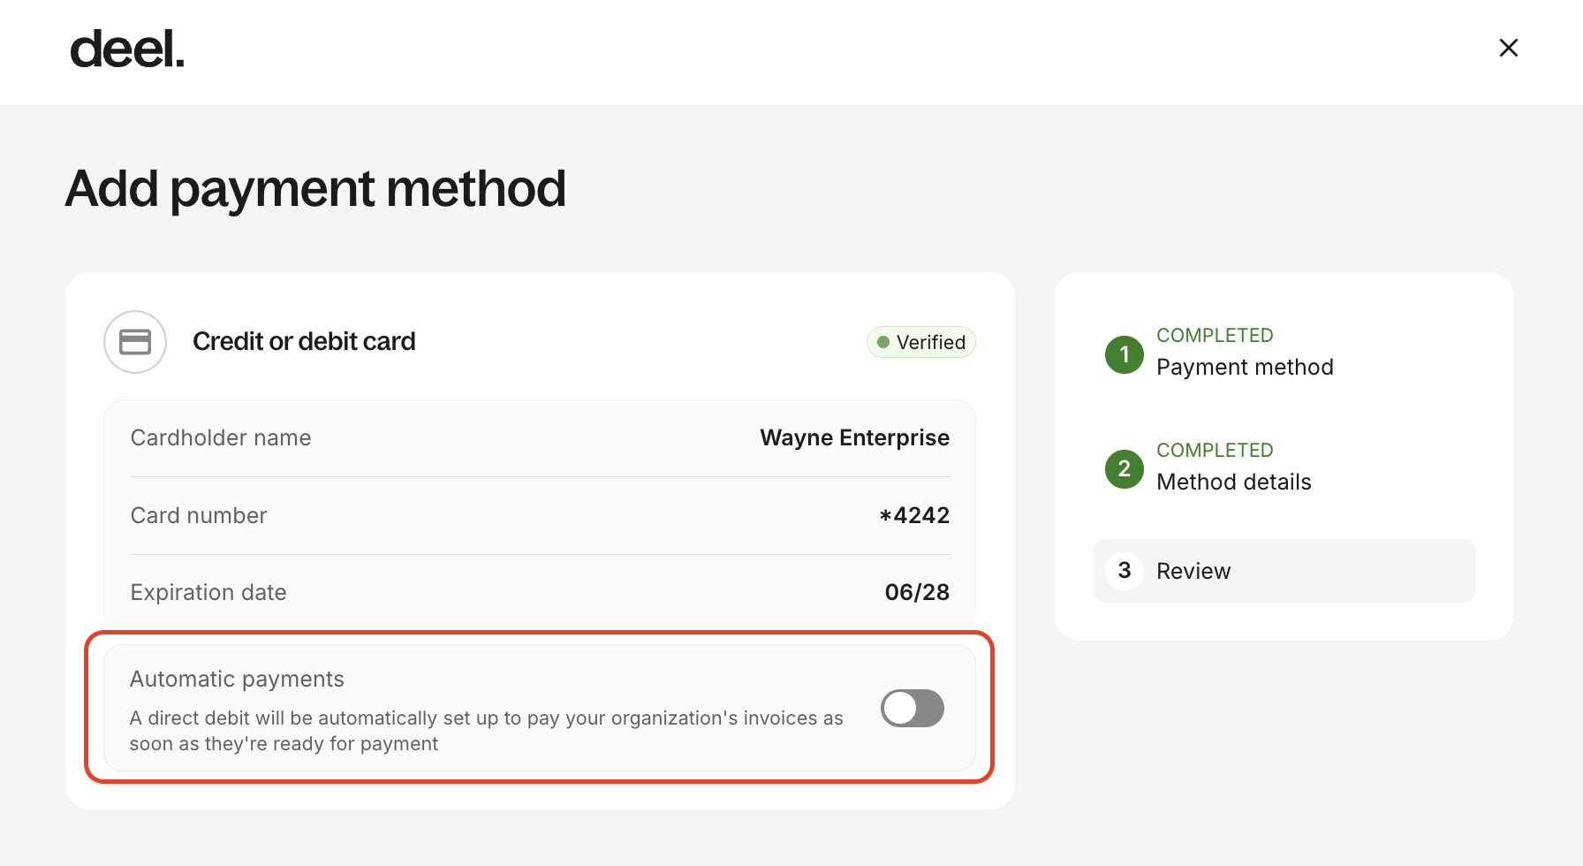This screenshot has height=866, width=1583.
Task: Click the Add payment method heading
Action: coord(315,188)
